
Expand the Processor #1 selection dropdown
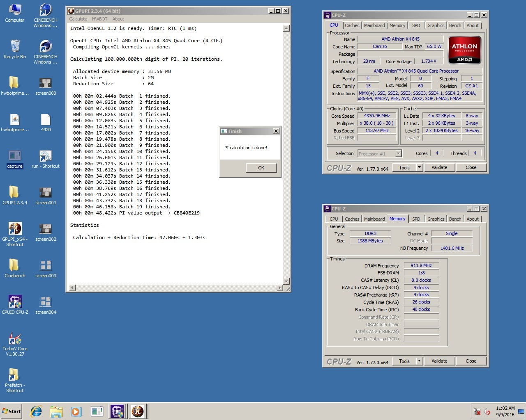[398, 153]
